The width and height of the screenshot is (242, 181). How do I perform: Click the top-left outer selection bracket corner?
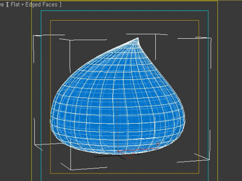(x=34, y=36)
